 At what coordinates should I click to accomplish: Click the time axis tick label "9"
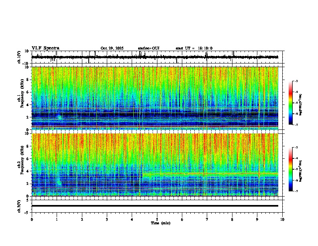[x=257, y=219]
